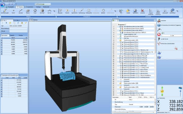183x114 pixels.
Task: Click the blue engine block workpiece in 3D view
Action: [67, 76]
